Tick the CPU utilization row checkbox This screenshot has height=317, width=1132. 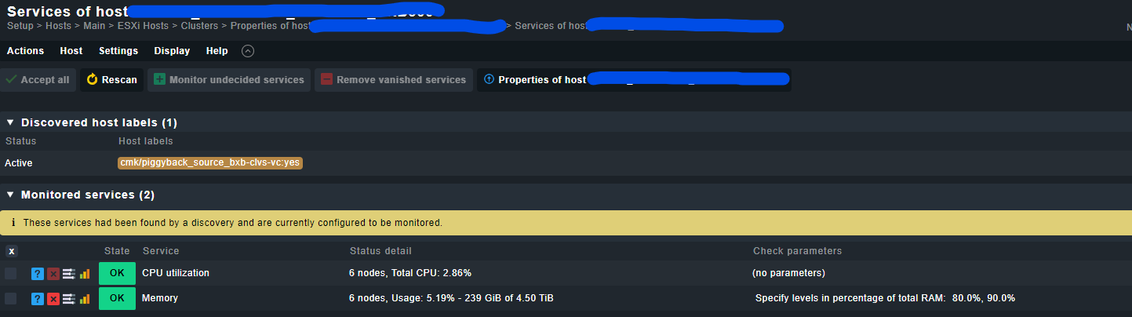click(11, 274)
